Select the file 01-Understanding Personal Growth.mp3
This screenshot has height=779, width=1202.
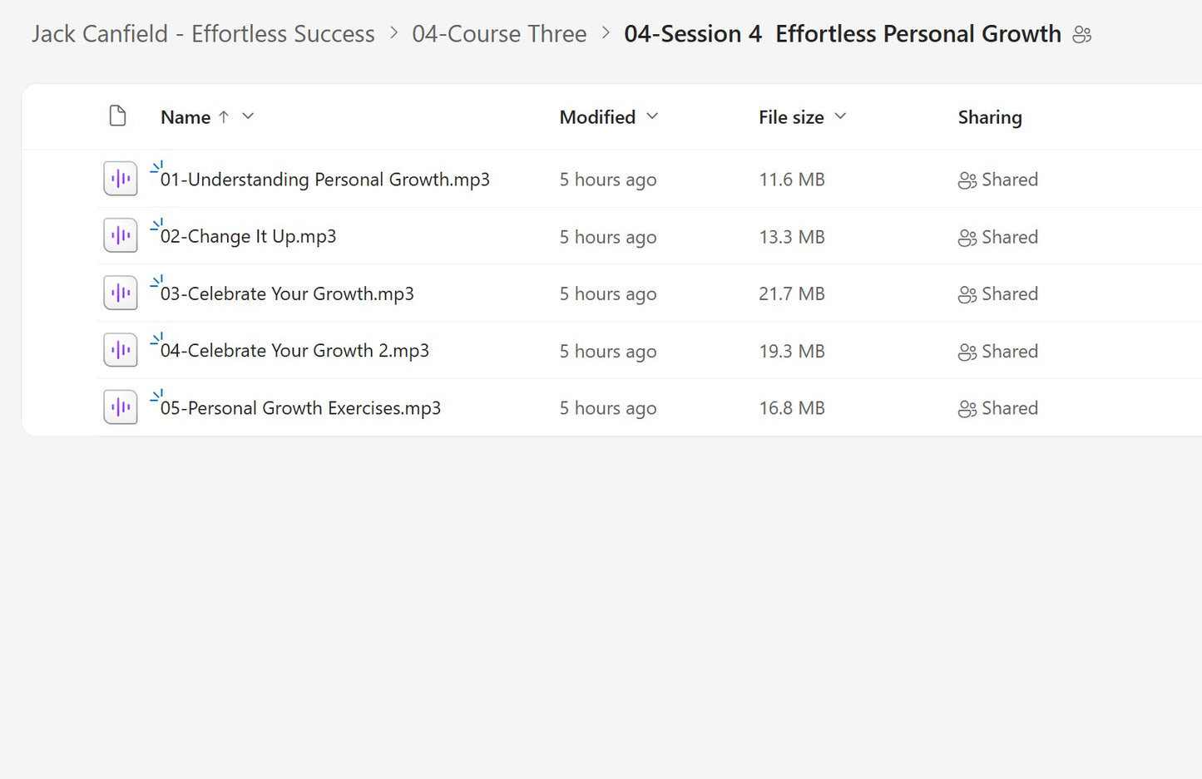[x=325, y=180]
